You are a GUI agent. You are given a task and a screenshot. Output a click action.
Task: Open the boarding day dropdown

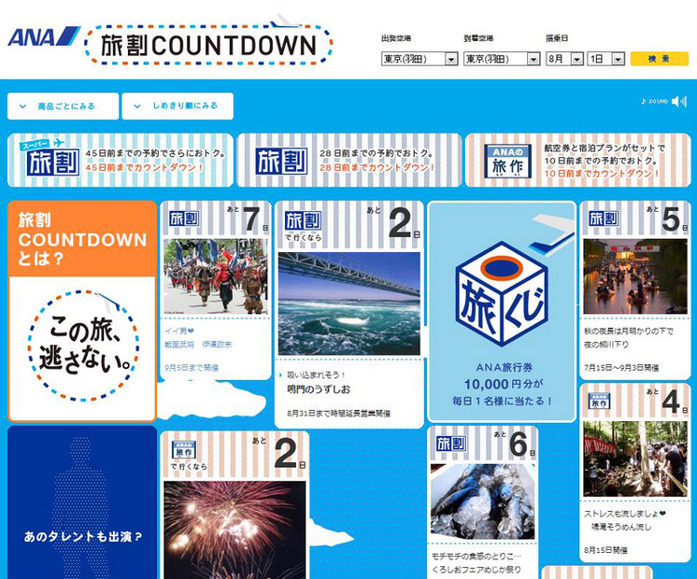605,59
